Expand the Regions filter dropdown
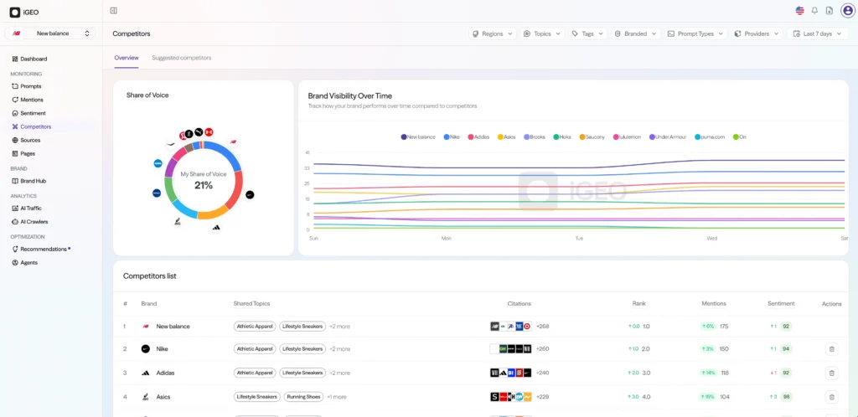This screenshot has width=858, height=417. [493, 33]
